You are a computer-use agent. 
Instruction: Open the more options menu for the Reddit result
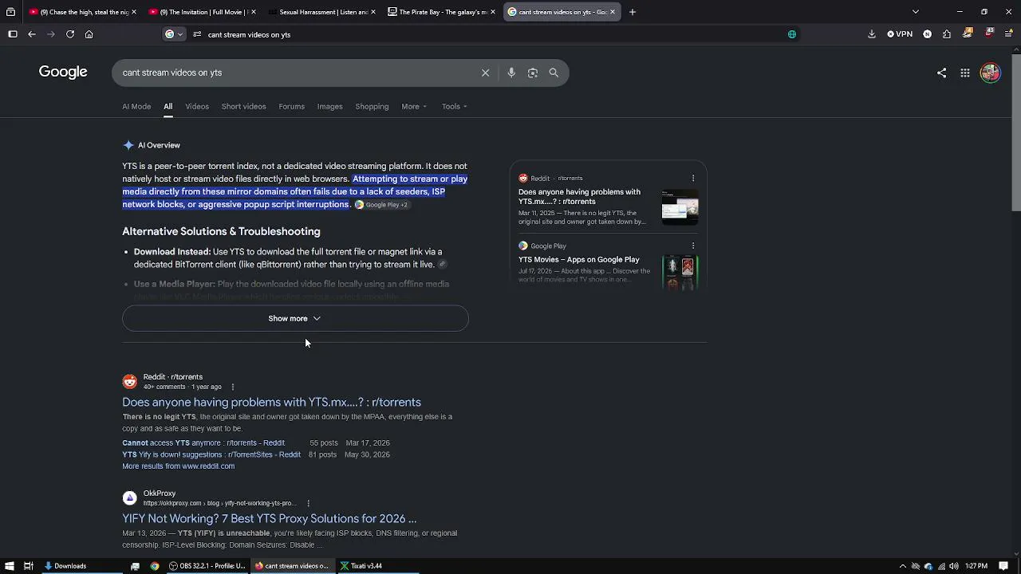tap(233, 387)
